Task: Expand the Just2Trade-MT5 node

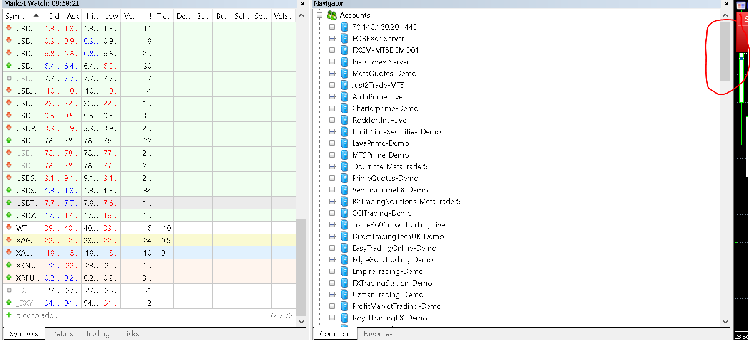Action: 332,85
